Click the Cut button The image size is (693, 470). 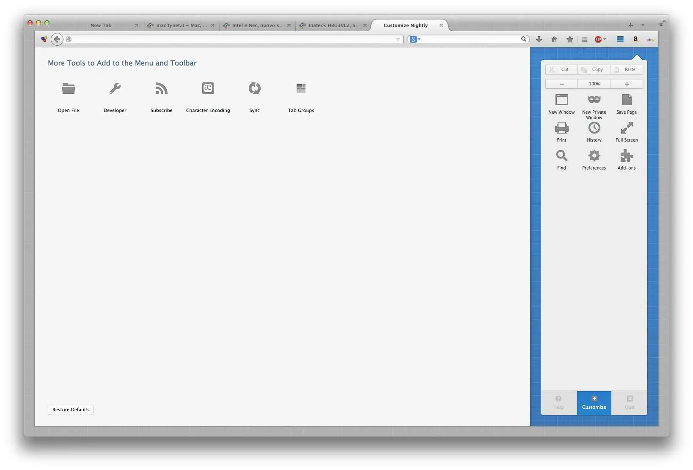(561, 69)
